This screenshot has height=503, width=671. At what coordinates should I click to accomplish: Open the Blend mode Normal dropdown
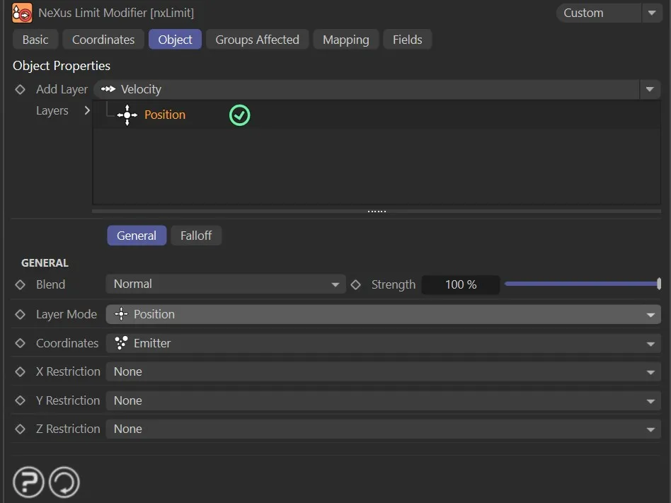coord(225,284)
